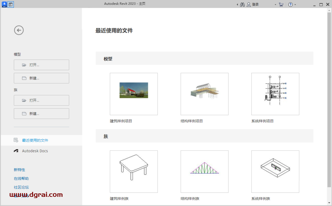Click the user sign-in person icon

click(249, 5)
